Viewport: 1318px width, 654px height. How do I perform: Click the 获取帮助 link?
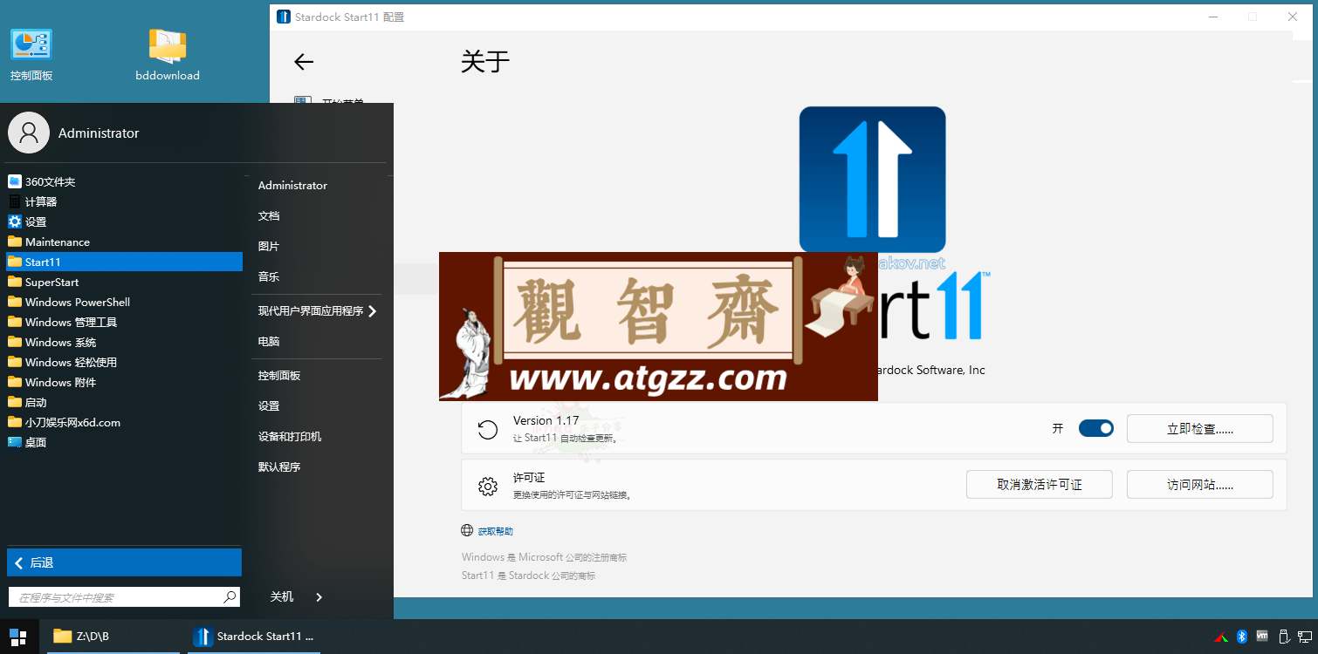495,531
